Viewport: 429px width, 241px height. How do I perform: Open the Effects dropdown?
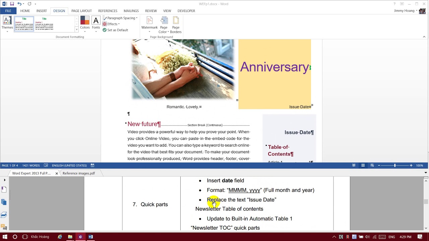click(111, 24)
